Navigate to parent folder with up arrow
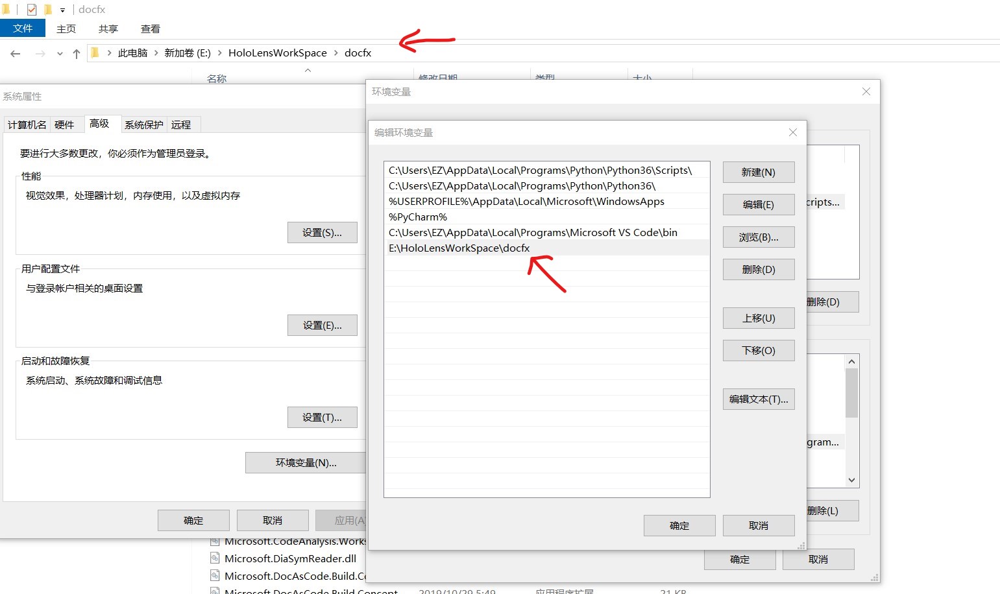Screen dimensions: 1000x594 point(76,53)
